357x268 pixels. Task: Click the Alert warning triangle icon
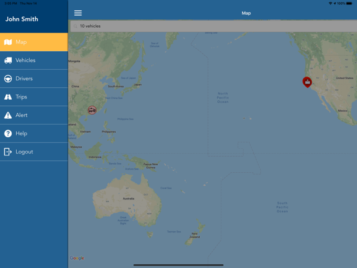pos(8,115)
